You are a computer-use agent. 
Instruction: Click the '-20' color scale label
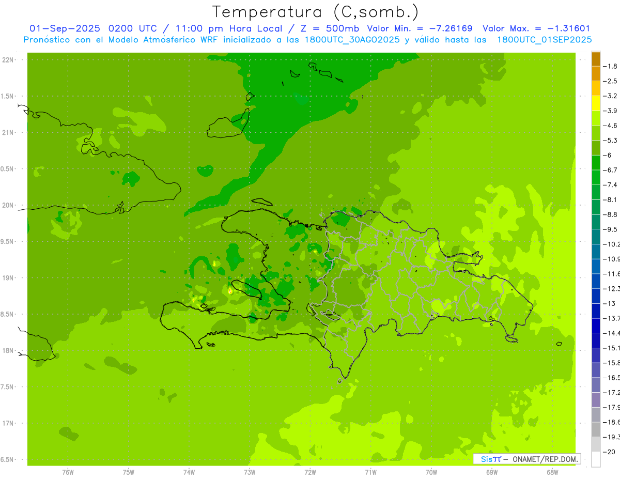tap(610, 452)
